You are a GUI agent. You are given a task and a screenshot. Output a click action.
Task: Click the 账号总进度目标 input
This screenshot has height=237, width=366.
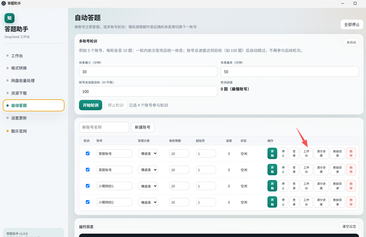point(148,91)
